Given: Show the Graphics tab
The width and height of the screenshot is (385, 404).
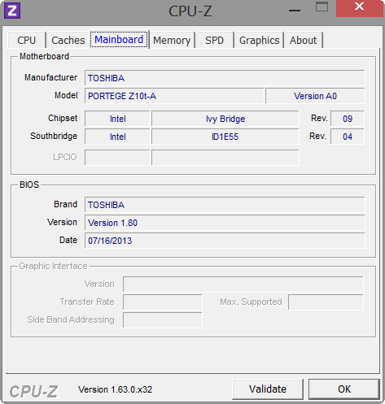Looking at the screenshot, I should (x=259, y=41).
